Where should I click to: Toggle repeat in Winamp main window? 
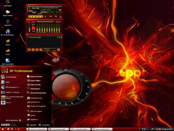pos(56,16)
